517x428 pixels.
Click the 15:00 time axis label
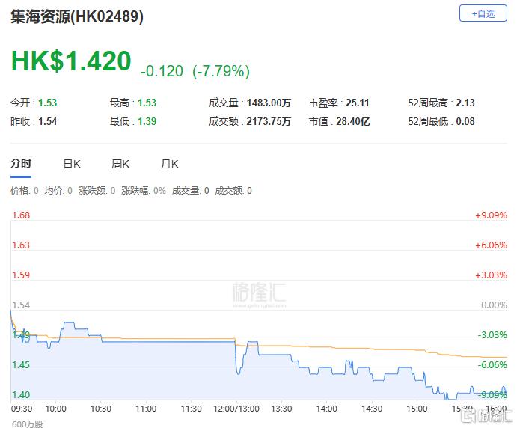pos(417,409)
